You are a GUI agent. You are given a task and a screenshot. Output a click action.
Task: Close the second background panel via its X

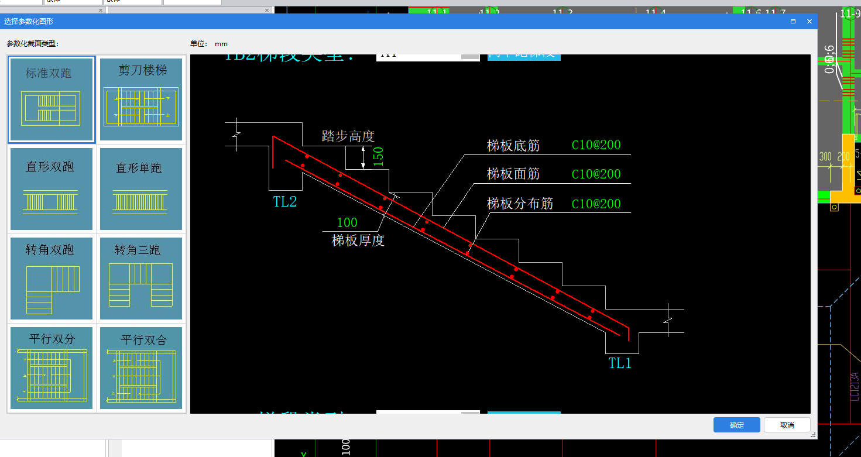(x=267, y=11)
